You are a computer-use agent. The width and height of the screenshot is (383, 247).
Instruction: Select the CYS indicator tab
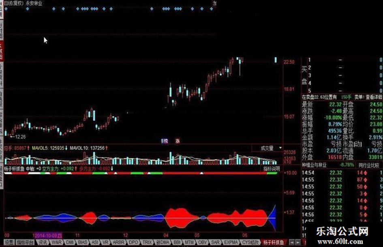point(250,242)
